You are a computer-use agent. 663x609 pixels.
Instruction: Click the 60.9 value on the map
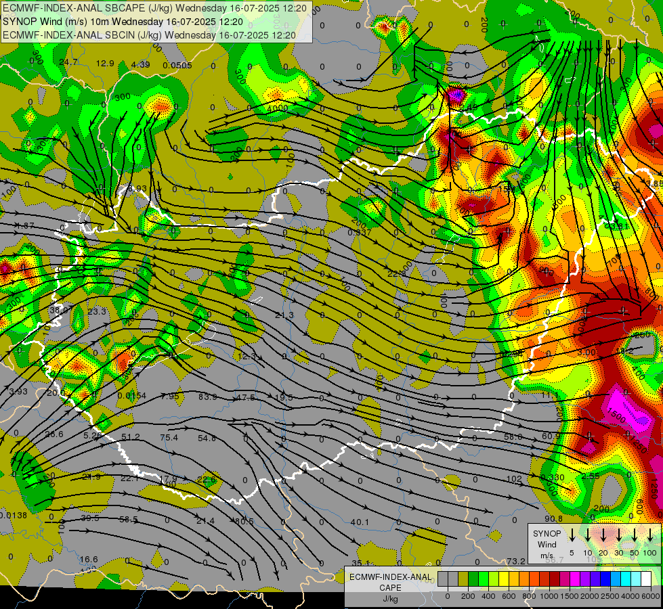pos(551,436)
